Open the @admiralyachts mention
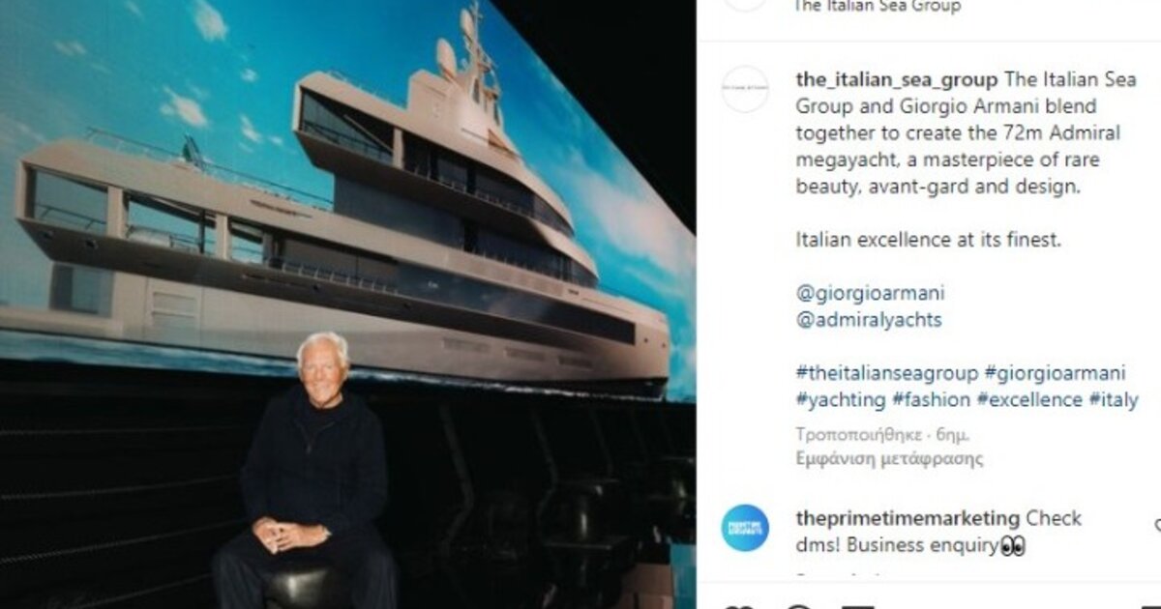 tap(868, 319)
